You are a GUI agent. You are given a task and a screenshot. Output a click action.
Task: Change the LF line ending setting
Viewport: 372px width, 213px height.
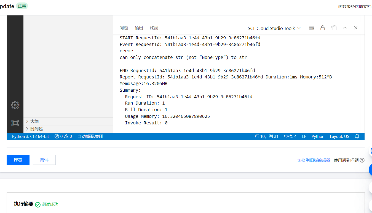[304, 136]
